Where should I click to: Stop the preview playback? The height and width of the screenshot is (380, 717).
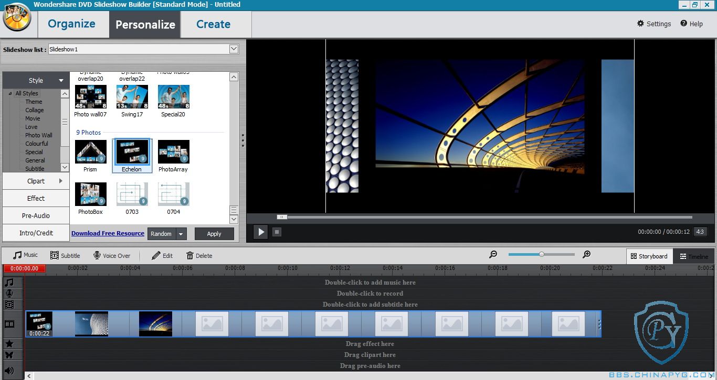tap(277, 232)
